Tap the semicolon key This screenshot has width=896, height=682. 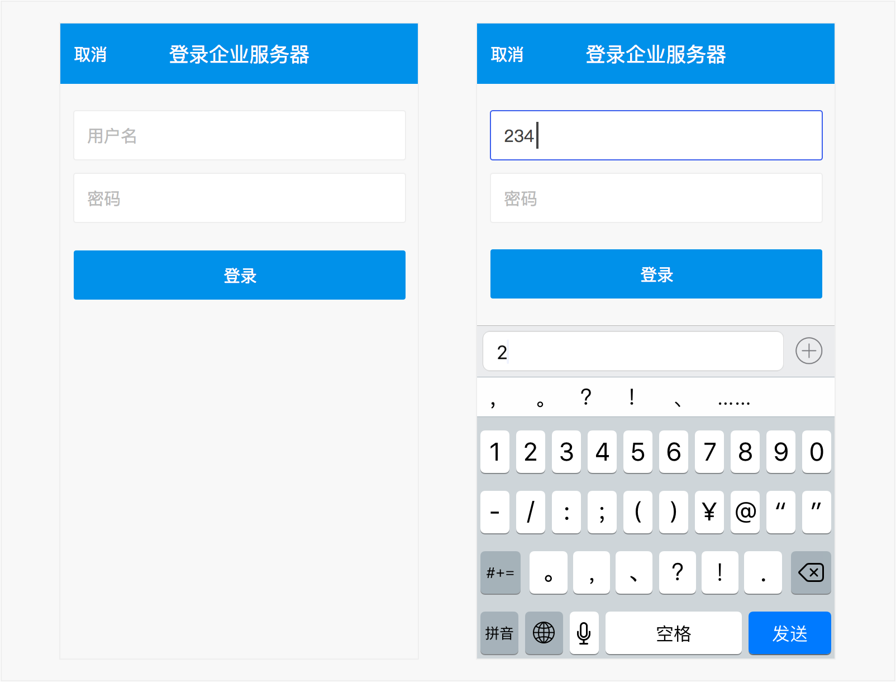point(602,512)
